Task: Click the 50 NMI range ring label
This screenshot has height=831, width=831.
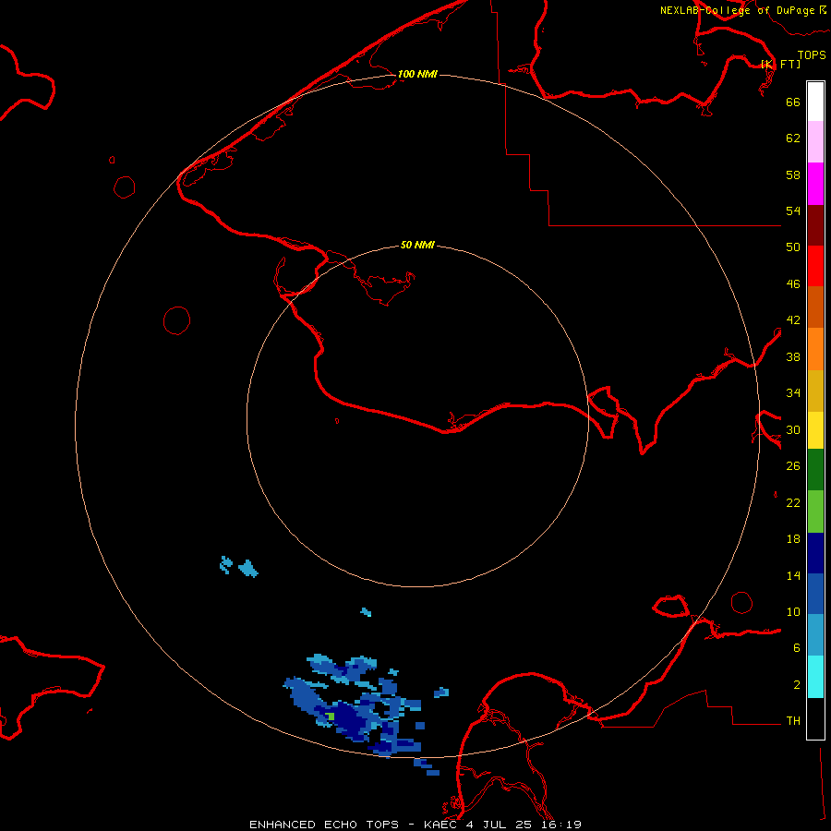Action: pos(417,245)
